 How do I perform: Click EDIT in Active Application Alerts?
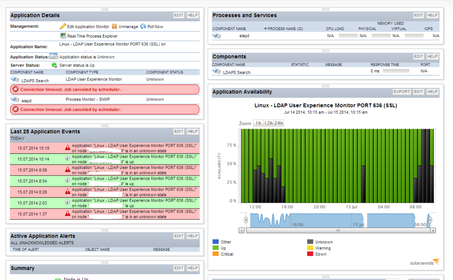179,236
